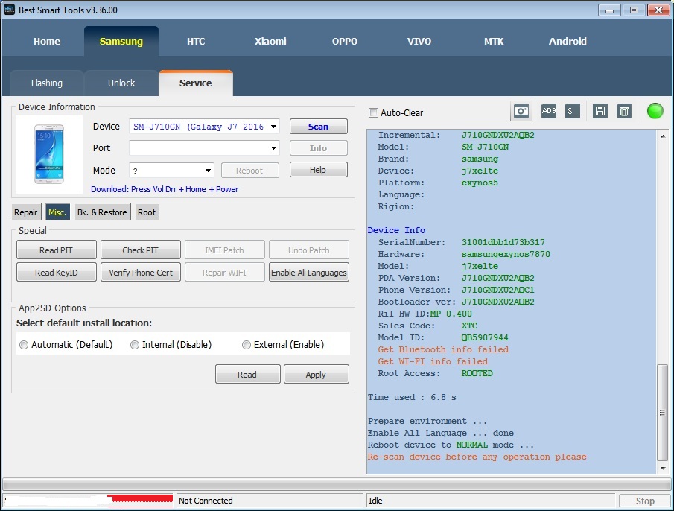Open the HTC brand tab
Screen dimensions: 674x511
point(196,41)
